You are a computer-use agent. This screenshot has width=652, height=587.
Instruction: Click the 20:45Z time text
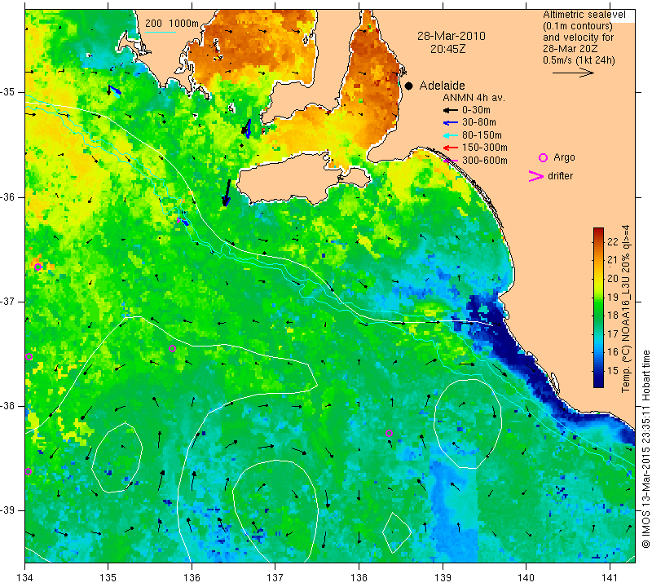447,49
